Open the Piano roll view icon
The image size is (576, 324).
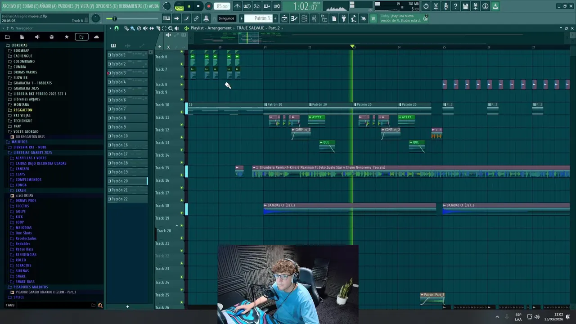294,18
